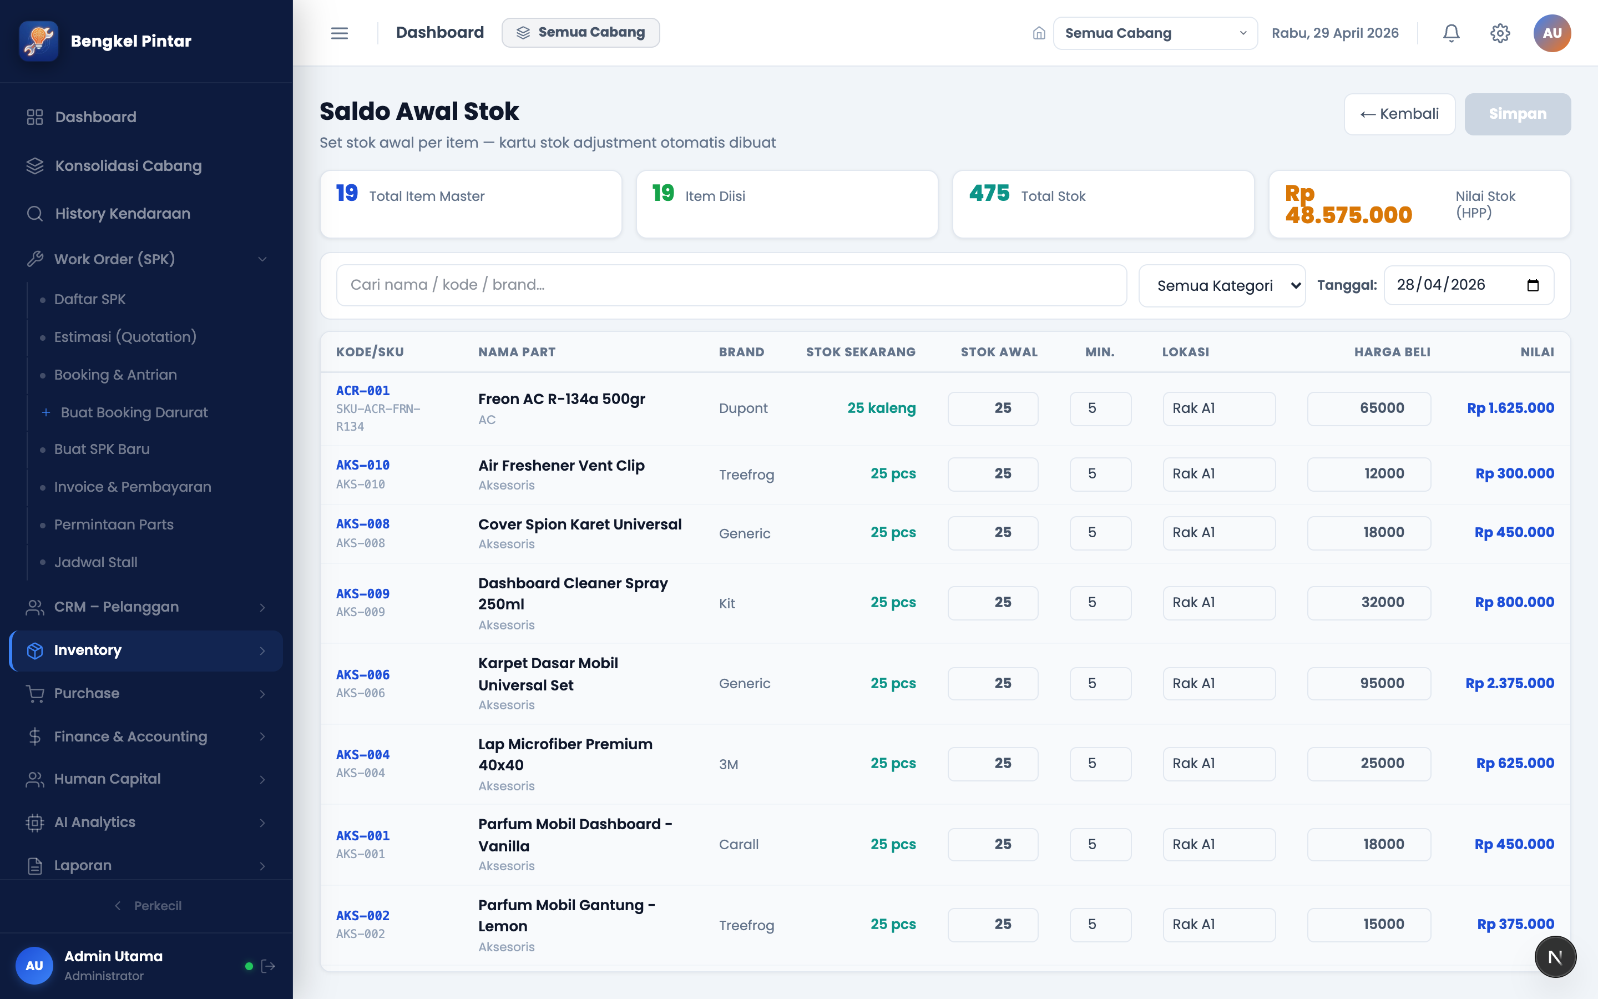Open the ACR-001 item code link
The image size is (1598, 999).
[x=362, y=391]
